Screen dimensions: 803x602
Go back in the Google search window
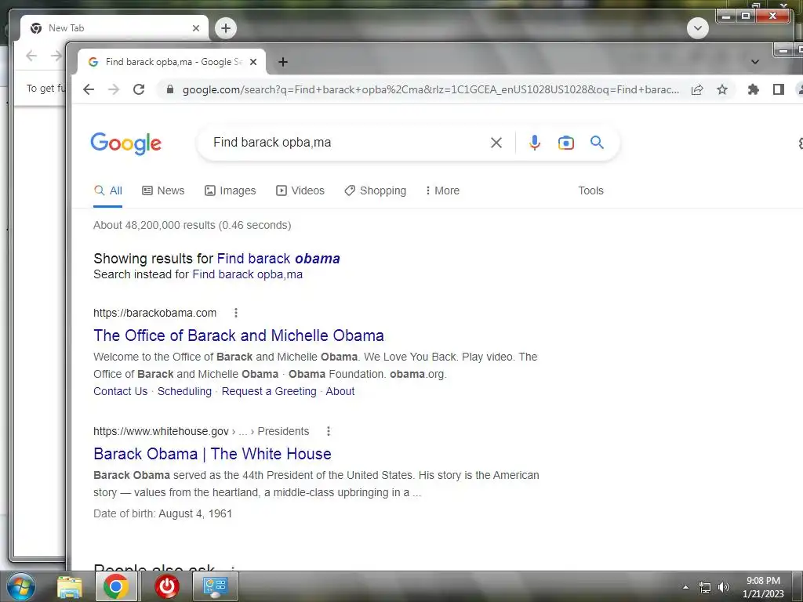pyautogui.click(x=89, y=89)
